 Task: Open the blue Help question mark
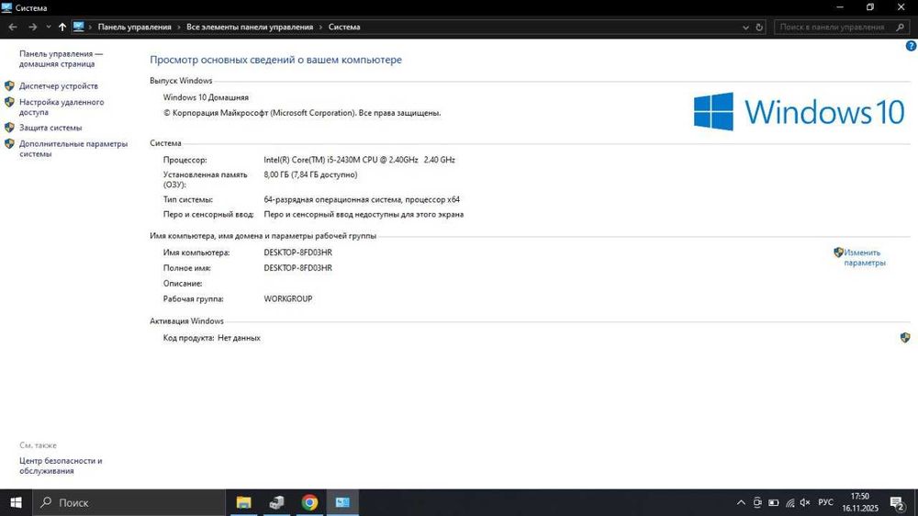(x=911, y=46)
